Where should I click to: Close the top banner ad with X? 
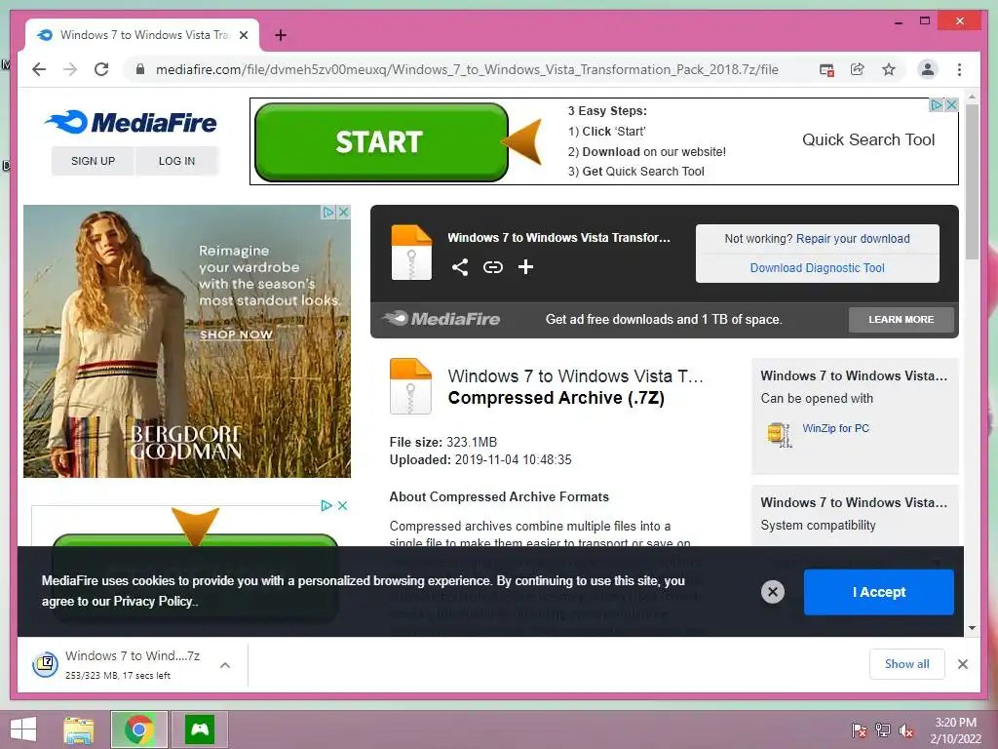coord(951,104)
